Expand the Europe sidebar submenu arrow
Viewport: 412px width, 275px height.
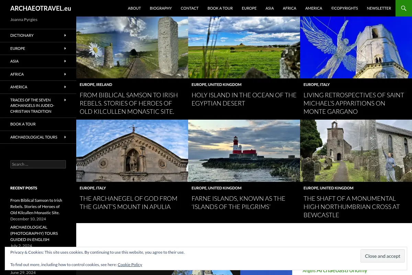[65, 48]
